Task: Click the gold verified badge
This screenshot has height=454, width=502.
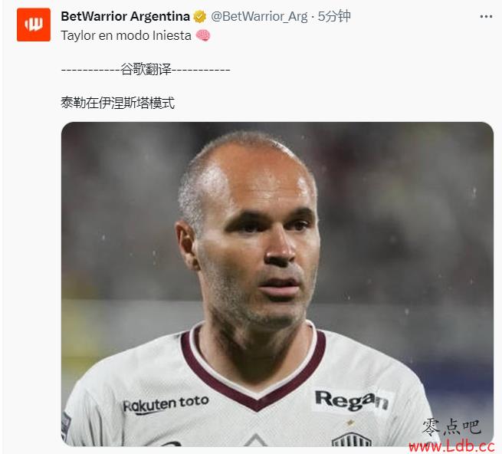Action: click(x=200, y=16)
